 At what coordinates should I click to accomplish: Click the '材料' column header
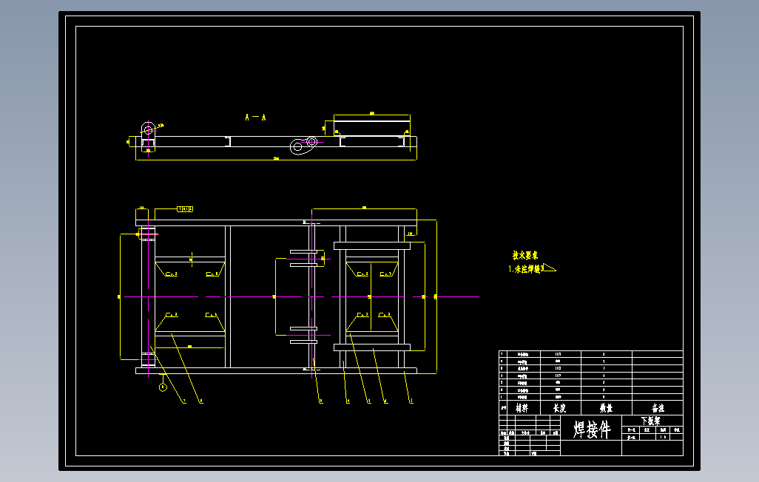[522, 408]
